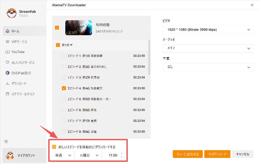
Task: Click 今ダウンロード button
Action: click(x=217, y=154)
